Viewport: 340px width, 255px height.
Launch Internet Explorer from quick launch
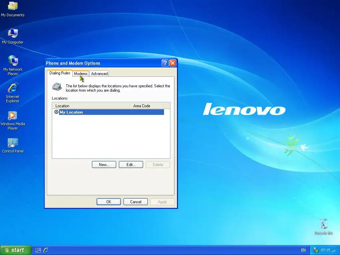pyautogui.click(x=46, y=250)
